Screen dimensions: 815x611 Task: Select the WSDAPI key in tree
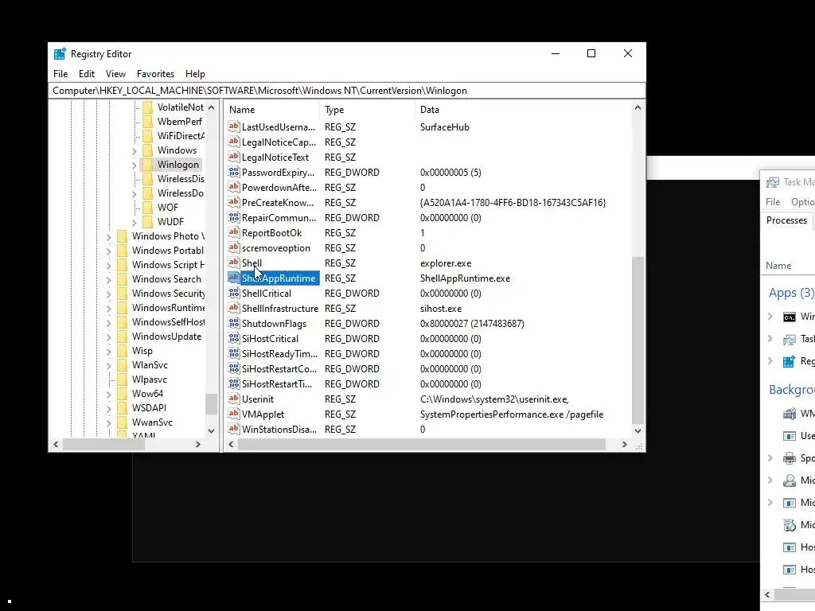tap(149, 408)
